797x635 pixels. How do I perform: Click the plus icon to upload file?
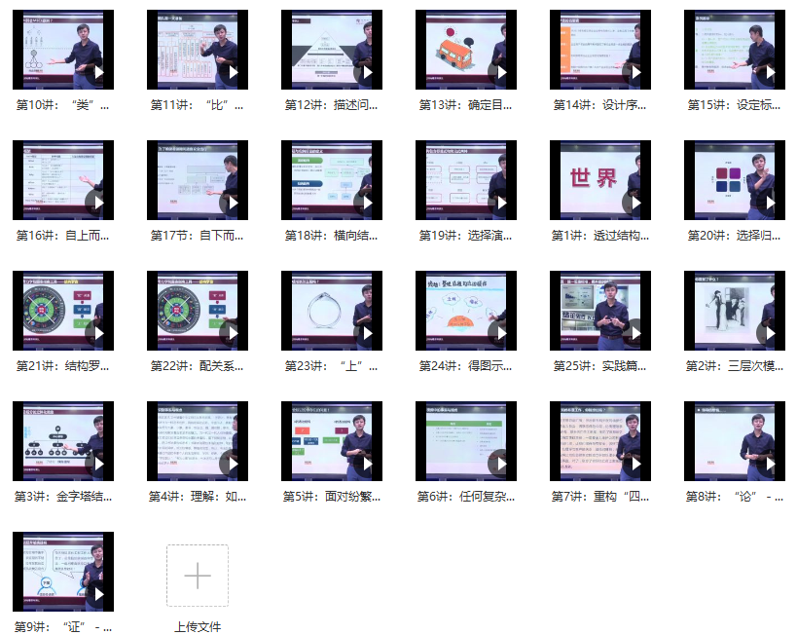pyautogui.click(x=198, y=576)
